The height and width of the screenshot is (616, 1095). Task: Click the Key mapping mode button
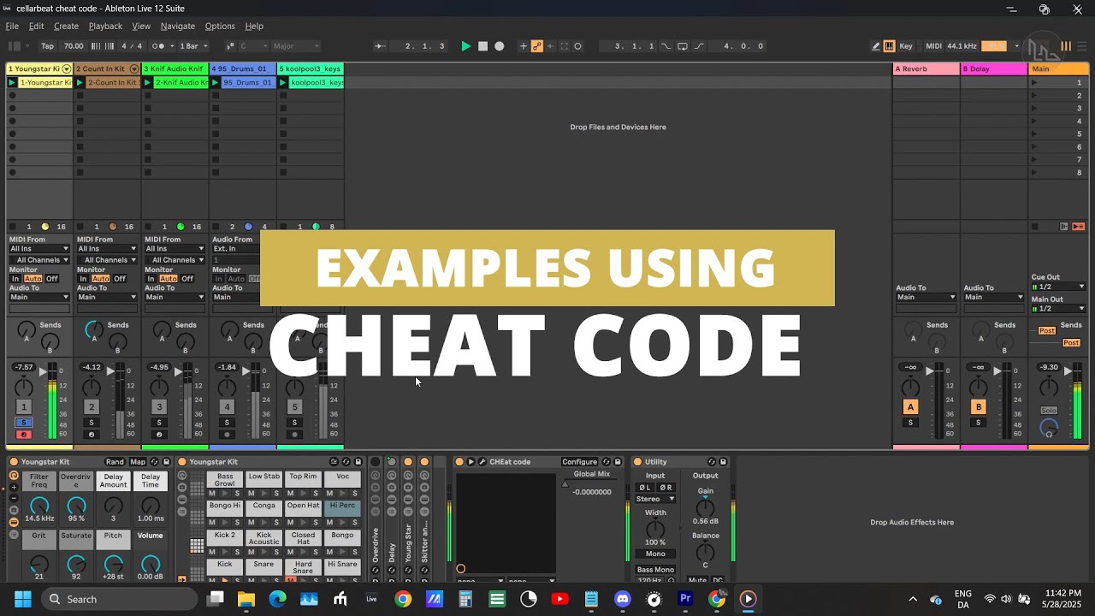point(906,46)
